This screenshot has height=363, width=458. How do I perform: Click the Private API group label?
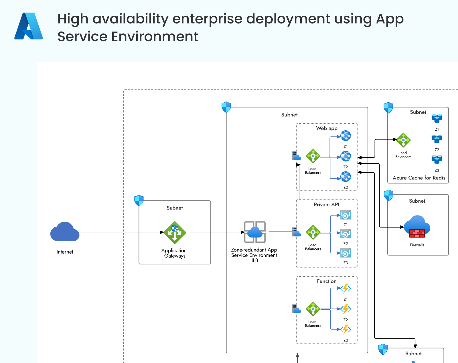pyautogui.click(x=326, y=205)
